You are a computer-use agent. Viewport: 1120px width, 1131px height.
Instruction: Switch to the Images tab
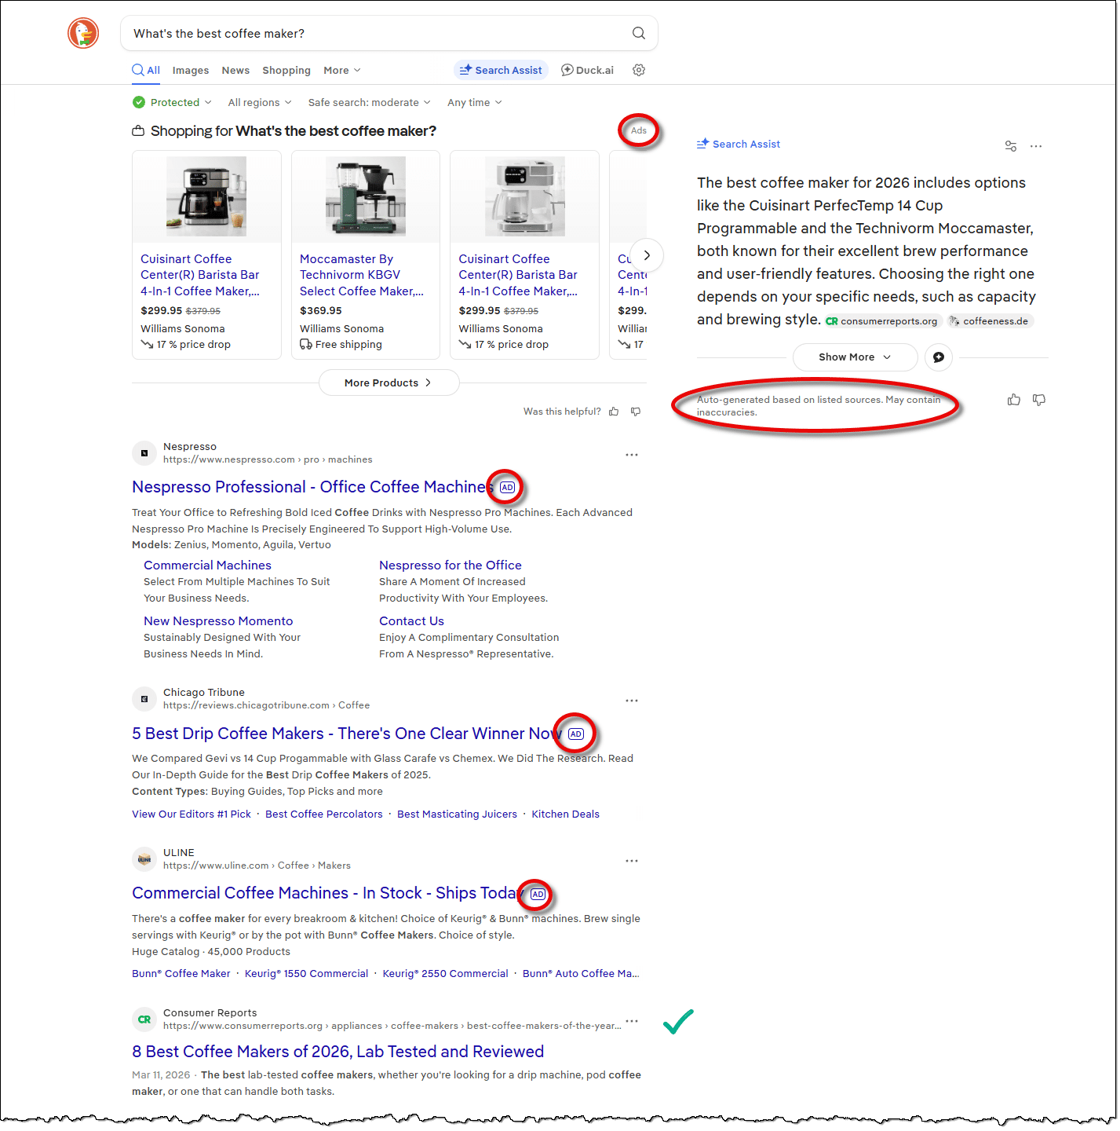(191, 70)
